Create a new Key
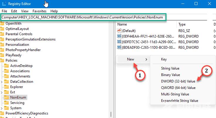This screenshot has width=216, height=118. (164, 59)
